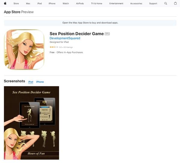Open the shopping bag icon
Viewport: 180px width, 163px height.
point(175,3)
